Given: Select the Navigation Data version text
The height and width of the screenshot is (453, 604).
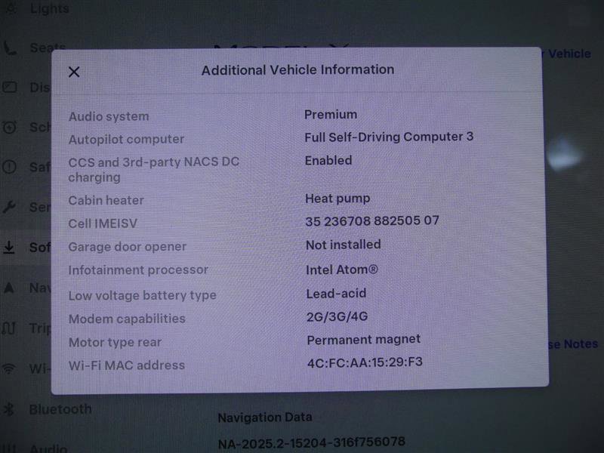Looking at the screenshot, I should tap(312, 442).
